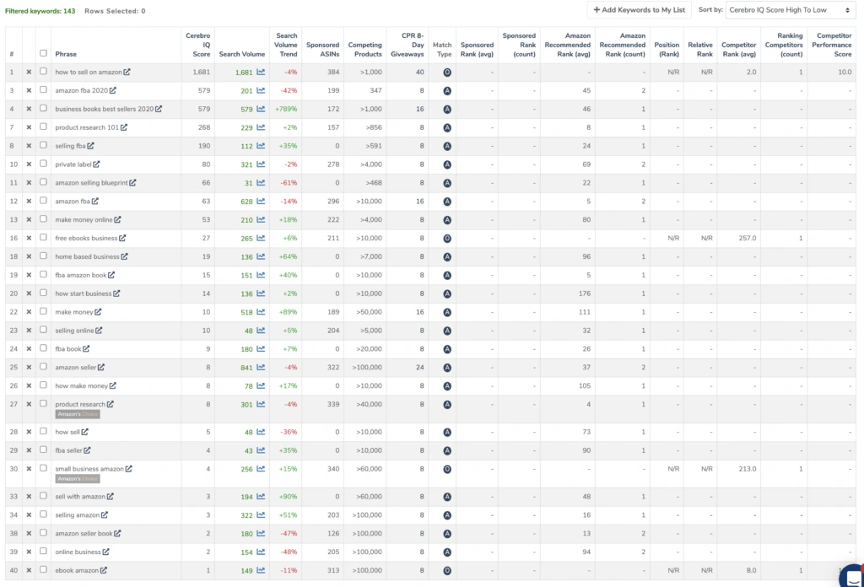Open the 'fba amazon book' phrase link
The image size is (864, 587).
click(80, 275)
